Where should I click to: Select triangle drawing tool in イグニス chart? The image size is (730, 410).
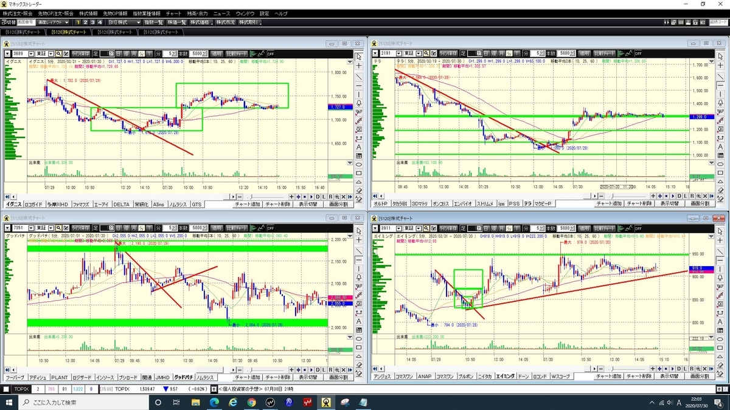359,182
